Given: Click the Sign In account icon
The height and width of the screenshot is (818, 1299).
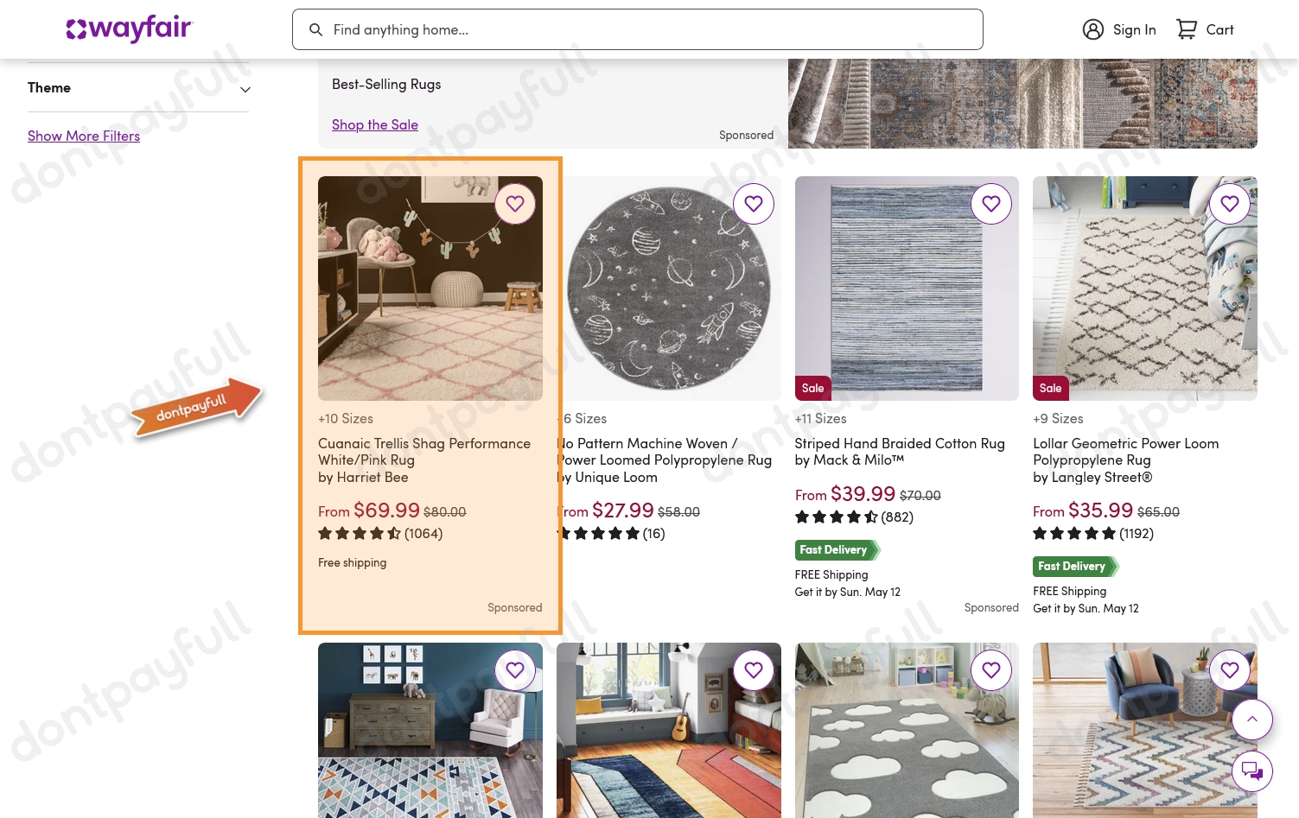Looking at the screenshot, I should click(x=1093, y=29).
